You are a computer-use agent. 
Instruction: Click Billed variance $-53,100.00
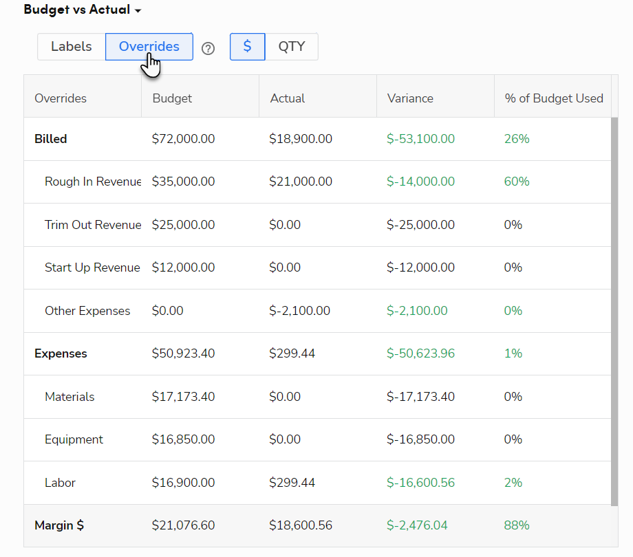coord(420,139)
